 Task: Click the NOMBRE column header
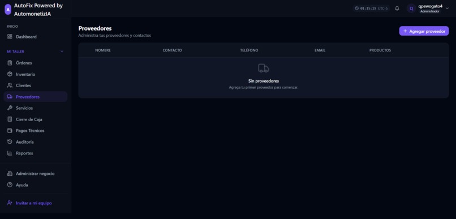[x=103, y=50]
